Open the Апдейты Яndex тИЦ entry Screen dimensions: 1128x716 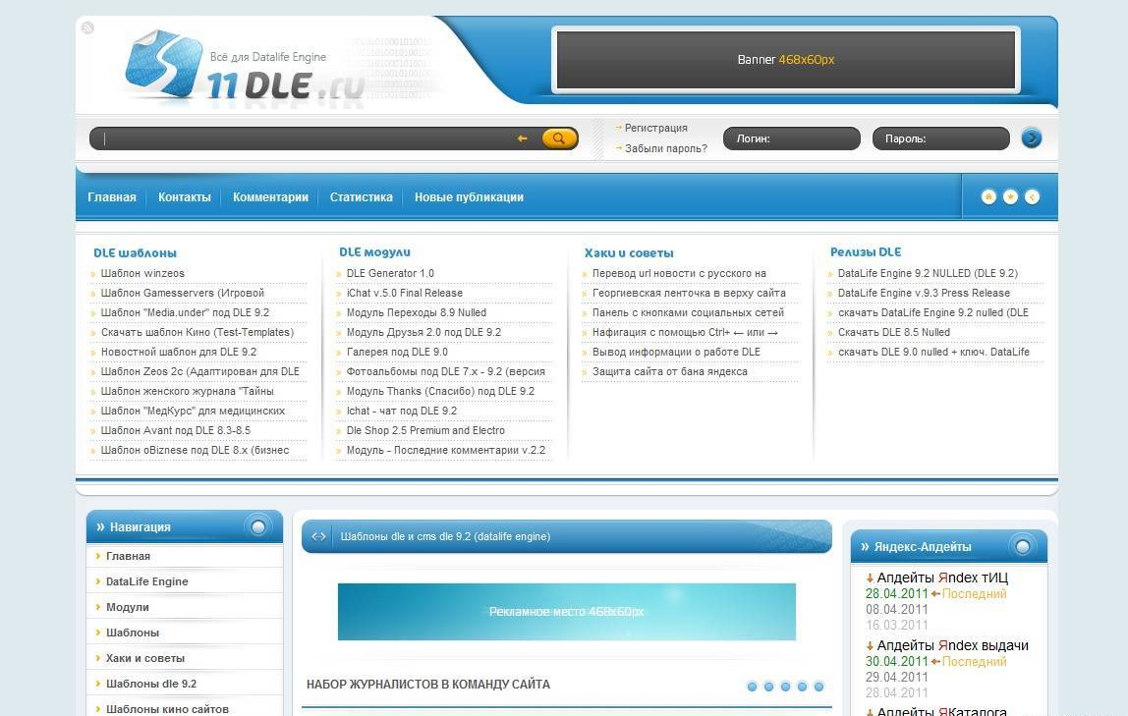[x=942, y=578]
